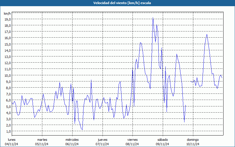Click the date 08/11/24
The image size is (235, 147).
click(132, 144)
